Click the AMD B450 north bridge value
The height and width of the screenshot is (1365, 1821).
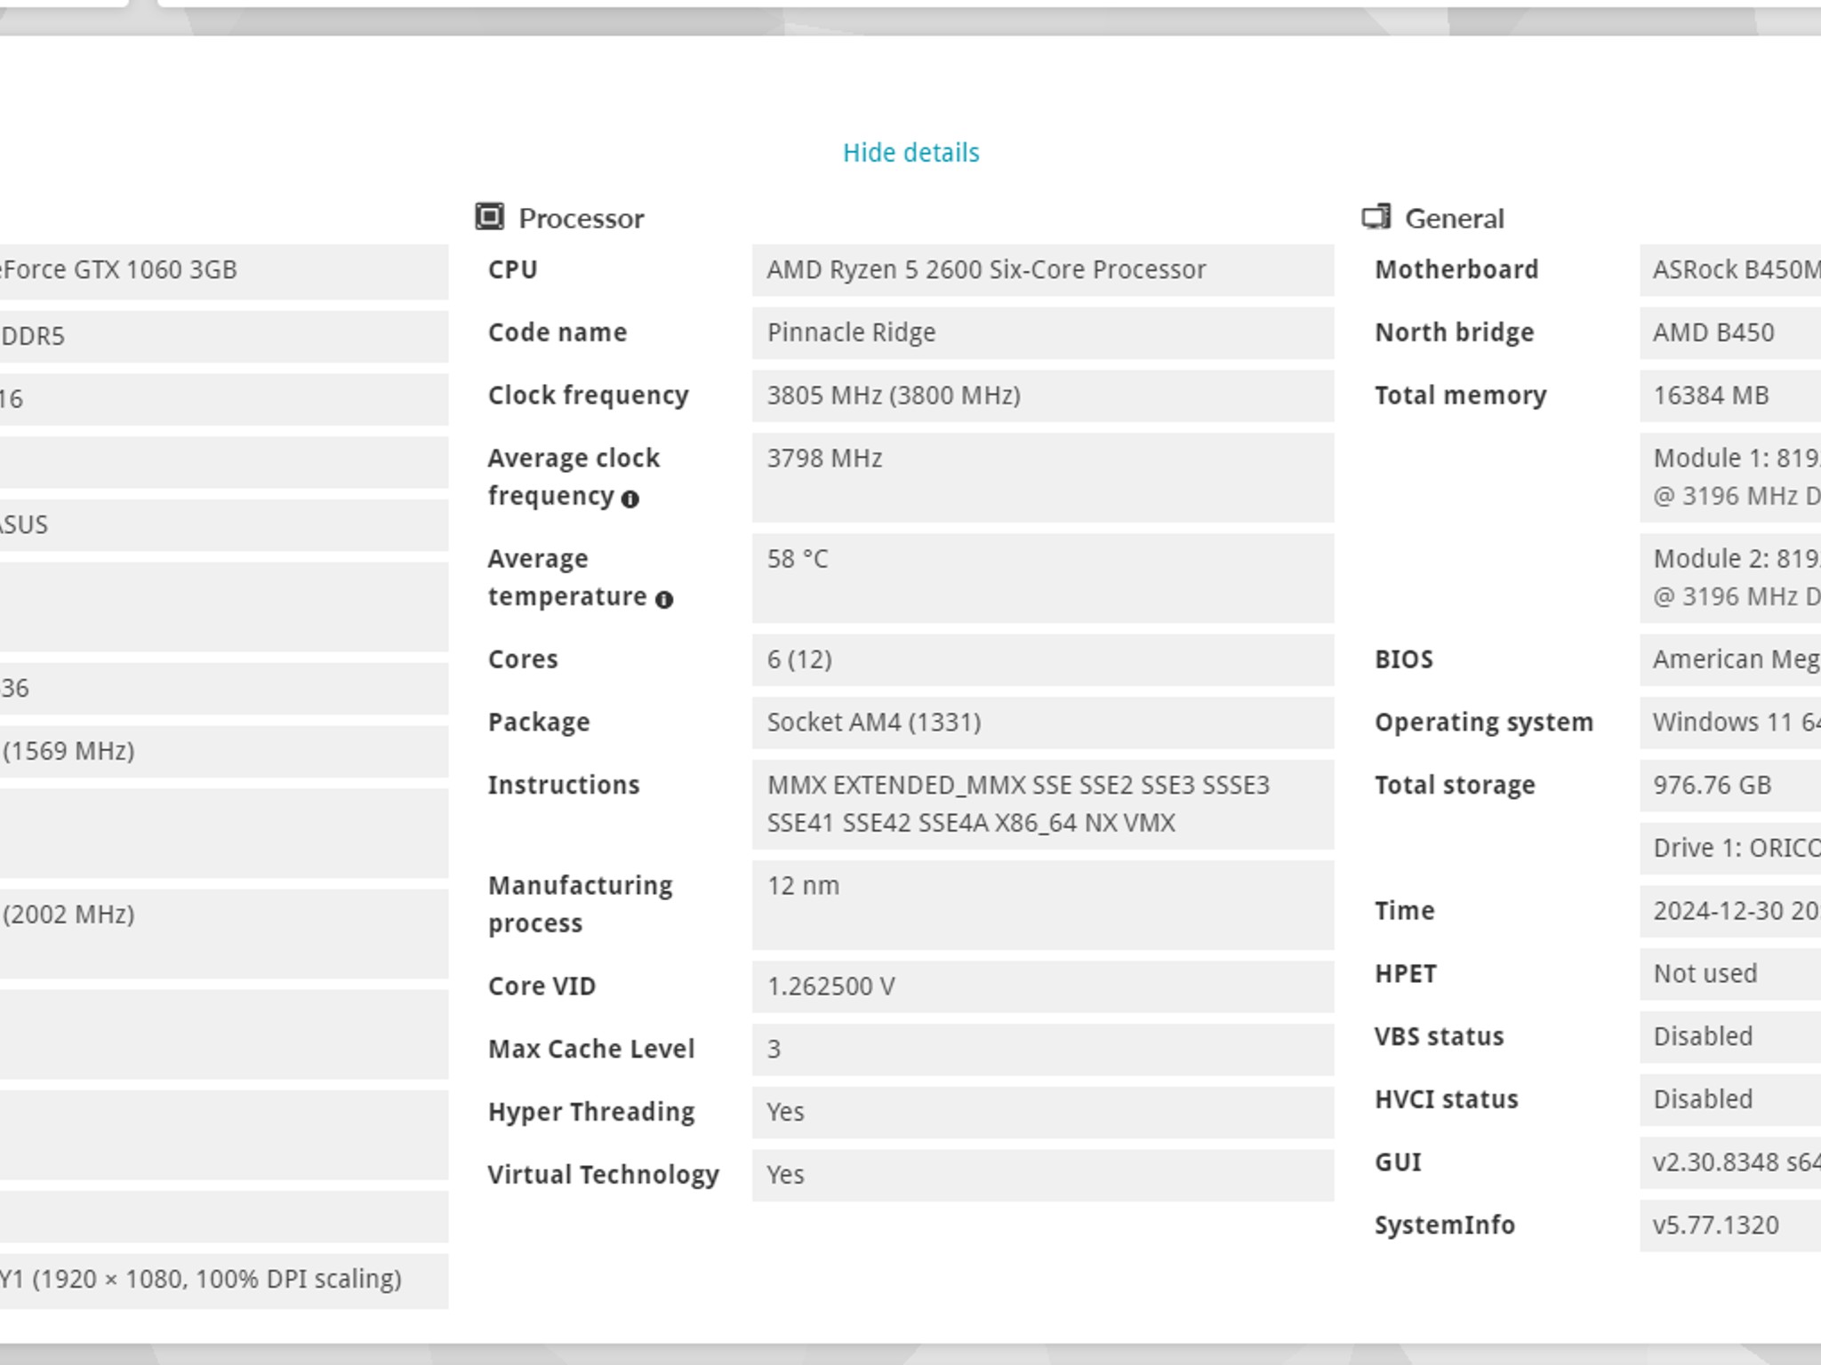(x=1713, y=332)
